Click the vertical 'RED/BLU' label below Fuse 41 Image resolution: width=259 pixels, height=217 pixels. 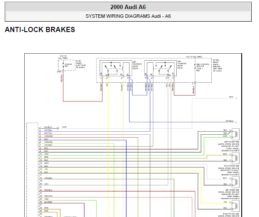pyautogui.click(x=62, y=78)
